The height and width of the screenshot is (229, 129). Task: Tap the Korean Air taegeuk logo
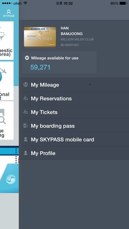click(x=11, y=179)
